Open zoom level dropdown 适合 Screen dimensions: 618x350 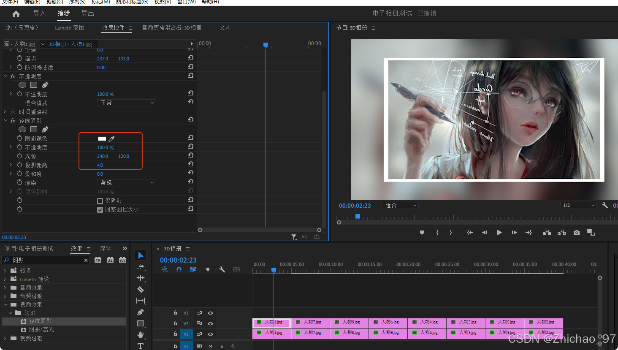click(x=400, y=205)
